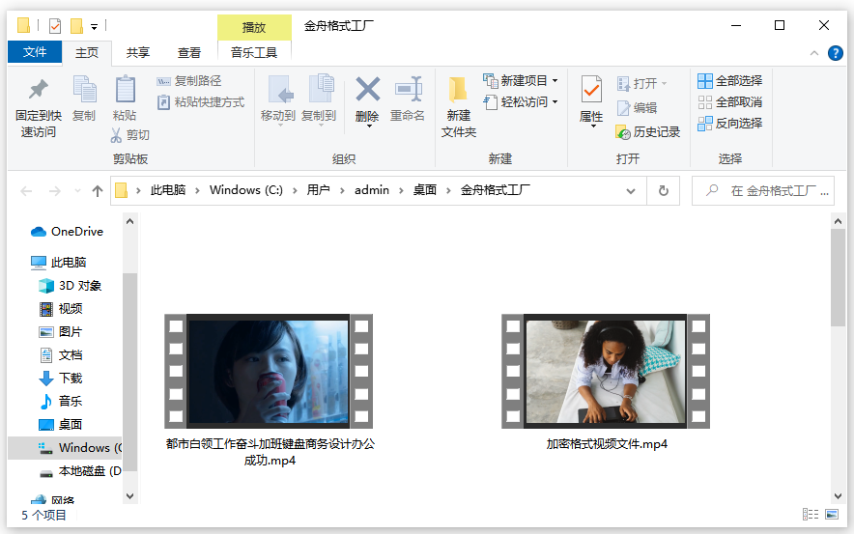Open the address bar history dropdown

pos(631,191)
